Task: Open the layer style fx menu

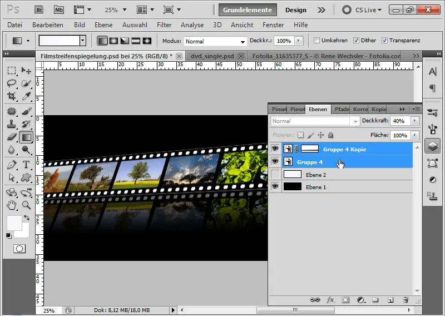Action: click(x=330, y=300)
